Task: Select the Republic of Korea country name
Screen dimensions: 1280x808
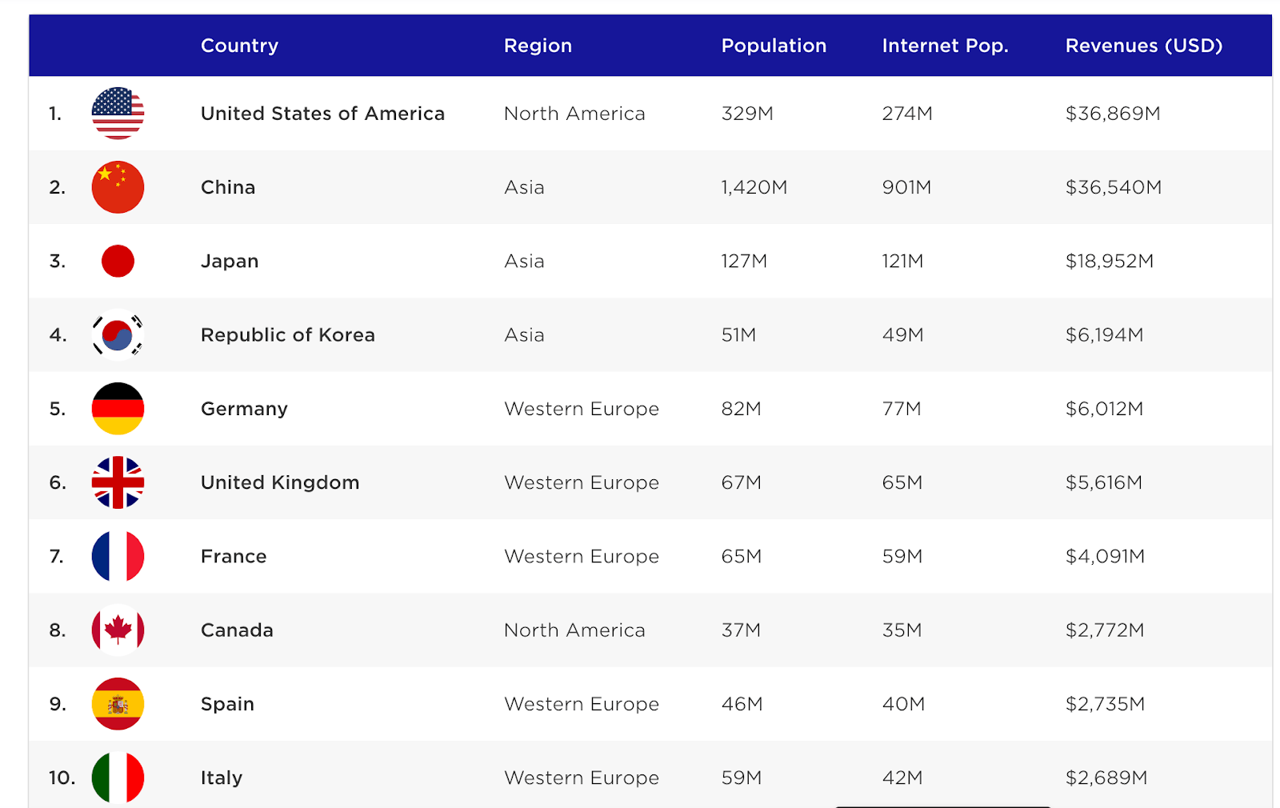Action: 287,335
